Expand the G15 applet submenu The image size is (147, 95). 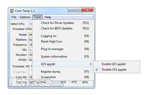point(63,64)
